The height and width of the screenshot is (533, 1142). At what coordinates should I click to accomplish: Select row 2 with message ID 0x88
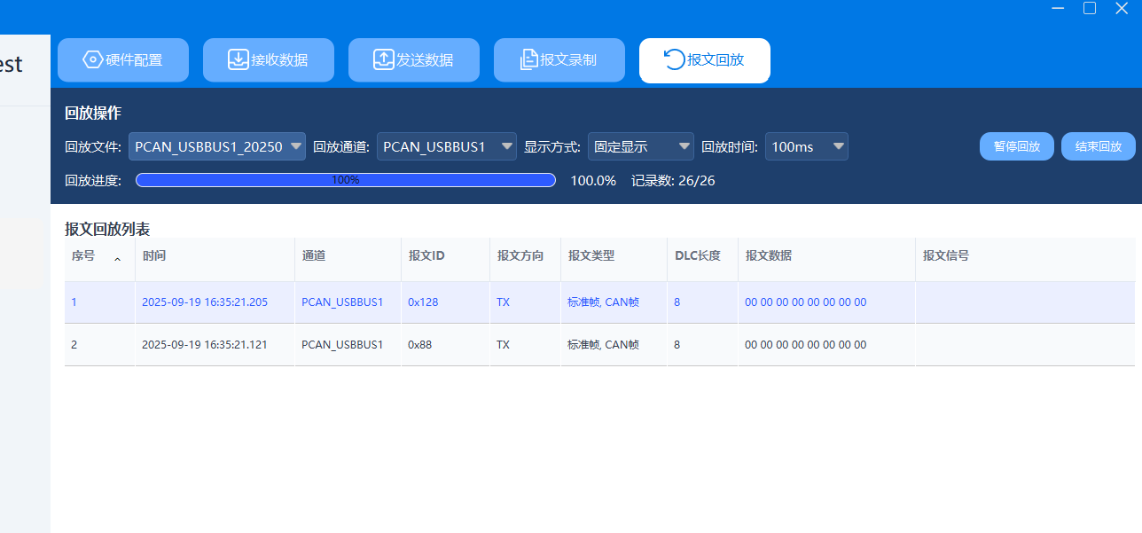419,345
